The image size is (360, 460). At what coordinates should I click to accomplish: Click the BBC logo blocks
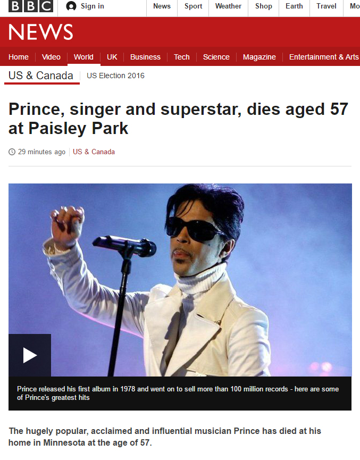click(x=31, y=6)
